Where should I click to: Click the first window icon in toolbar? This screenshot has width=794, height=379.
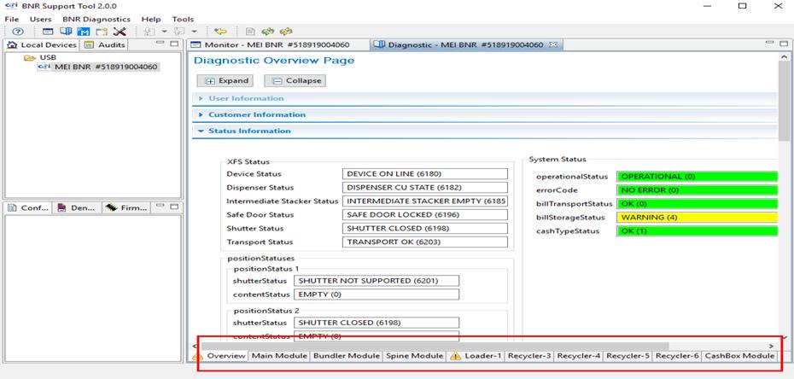49,32
